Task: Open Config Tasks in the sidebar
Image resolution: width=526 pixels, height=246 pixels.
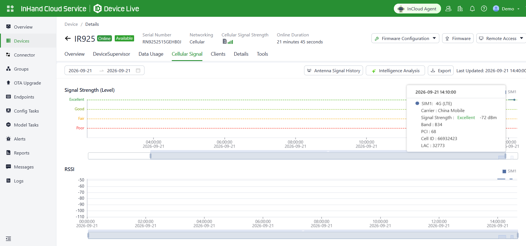Action: tap(28, 111)
